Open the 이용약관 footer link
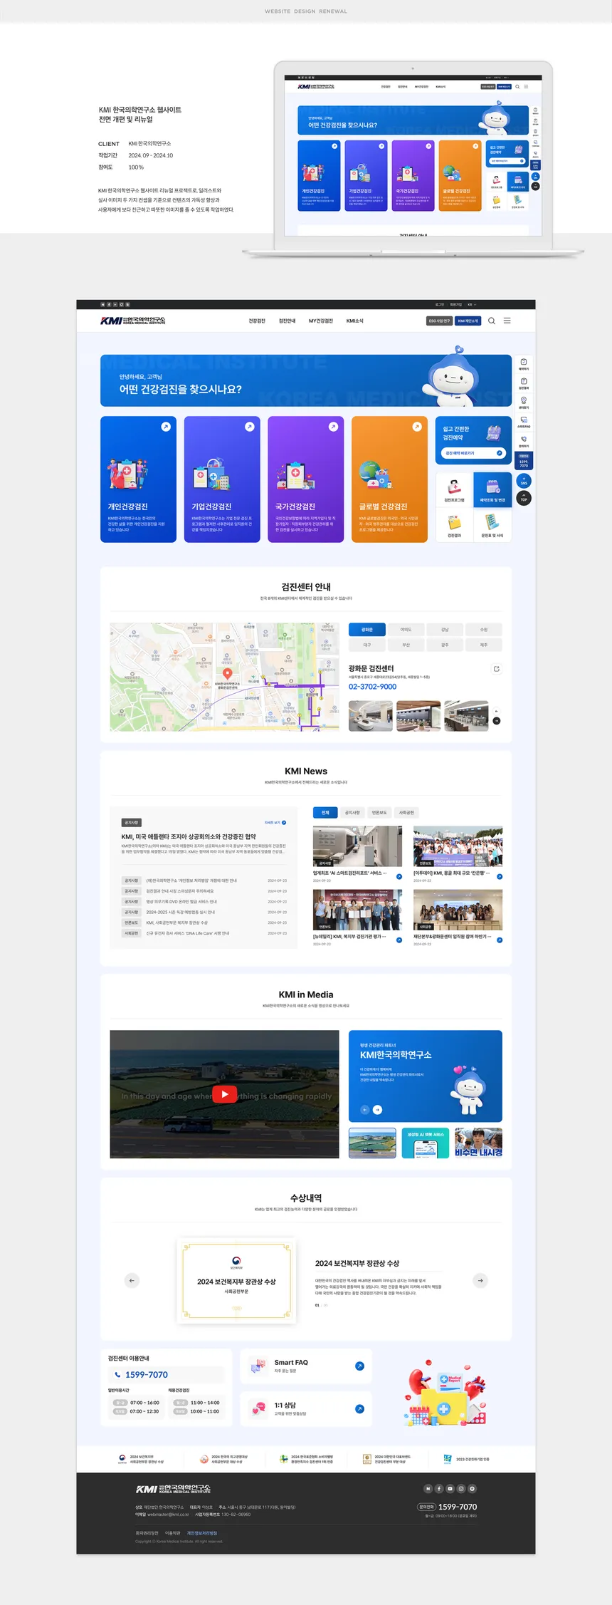 (173, 1533)
